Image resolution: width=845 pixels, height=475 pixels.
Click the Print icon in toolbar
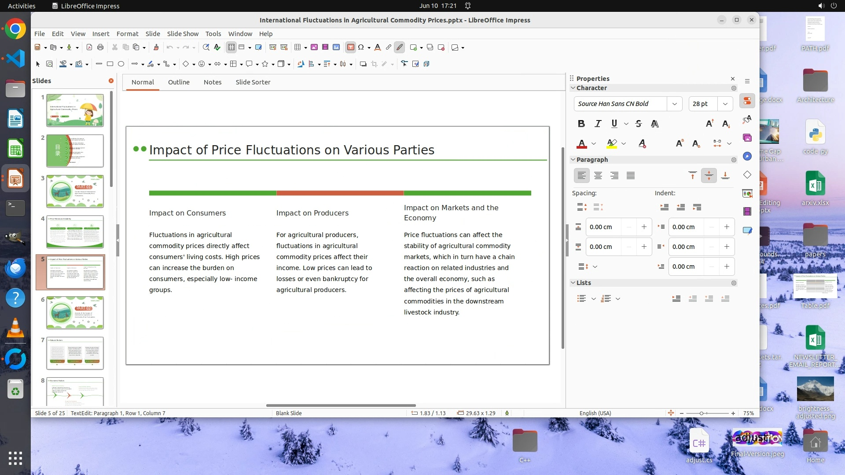point(100,47)
